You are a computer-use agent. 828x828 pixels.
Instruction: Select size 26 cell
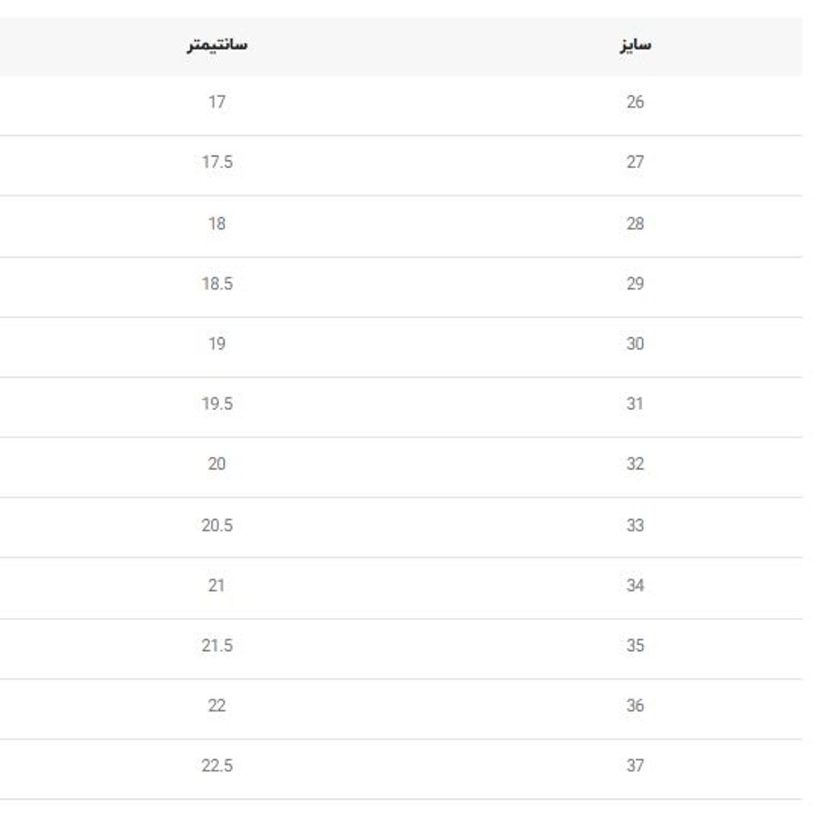(635, 102)
